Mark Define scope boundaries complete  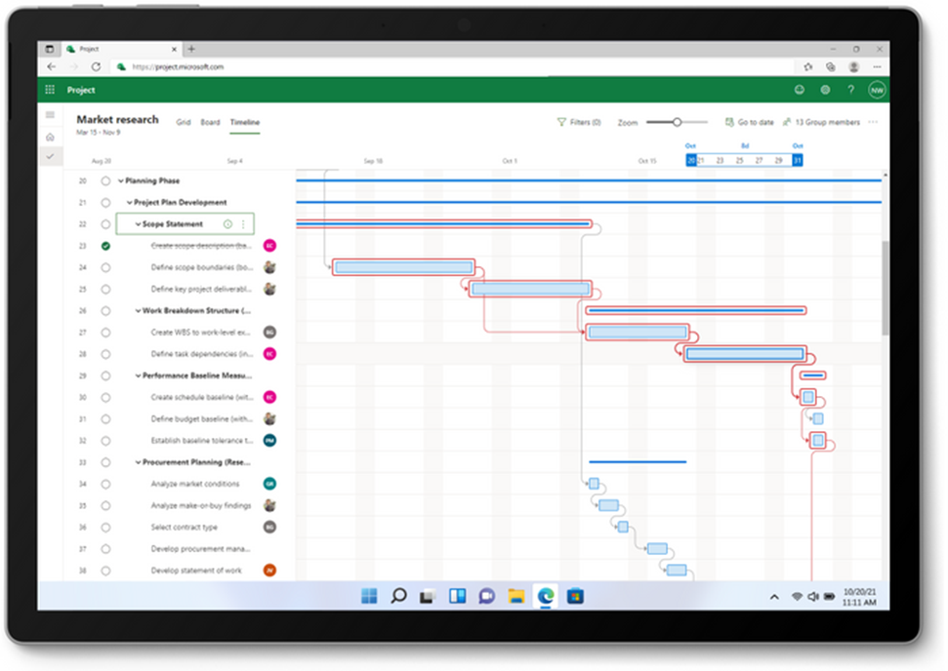105,267
